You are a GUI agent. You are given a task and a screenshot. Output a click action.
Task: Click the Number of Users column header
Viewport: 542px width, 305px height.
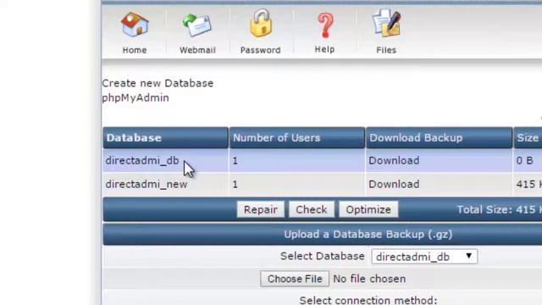pyautogui.click(x=297, y=137)
